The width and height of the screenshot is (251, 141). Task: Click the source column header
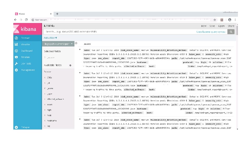87,44
